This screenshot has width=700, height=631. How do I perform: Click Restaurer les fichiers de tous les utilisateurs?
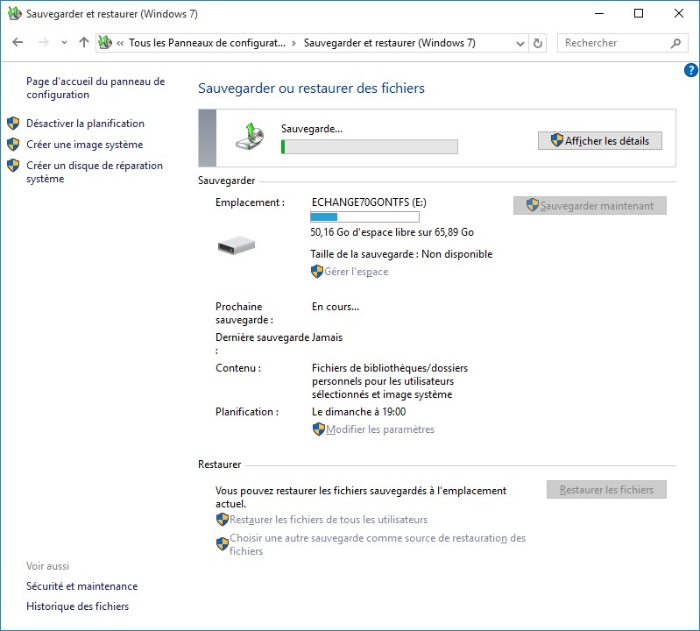click(x=329, y=520)
